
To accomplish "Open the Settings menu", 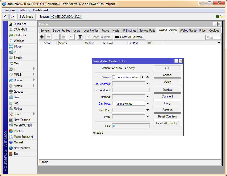I will tap(24, 10).
